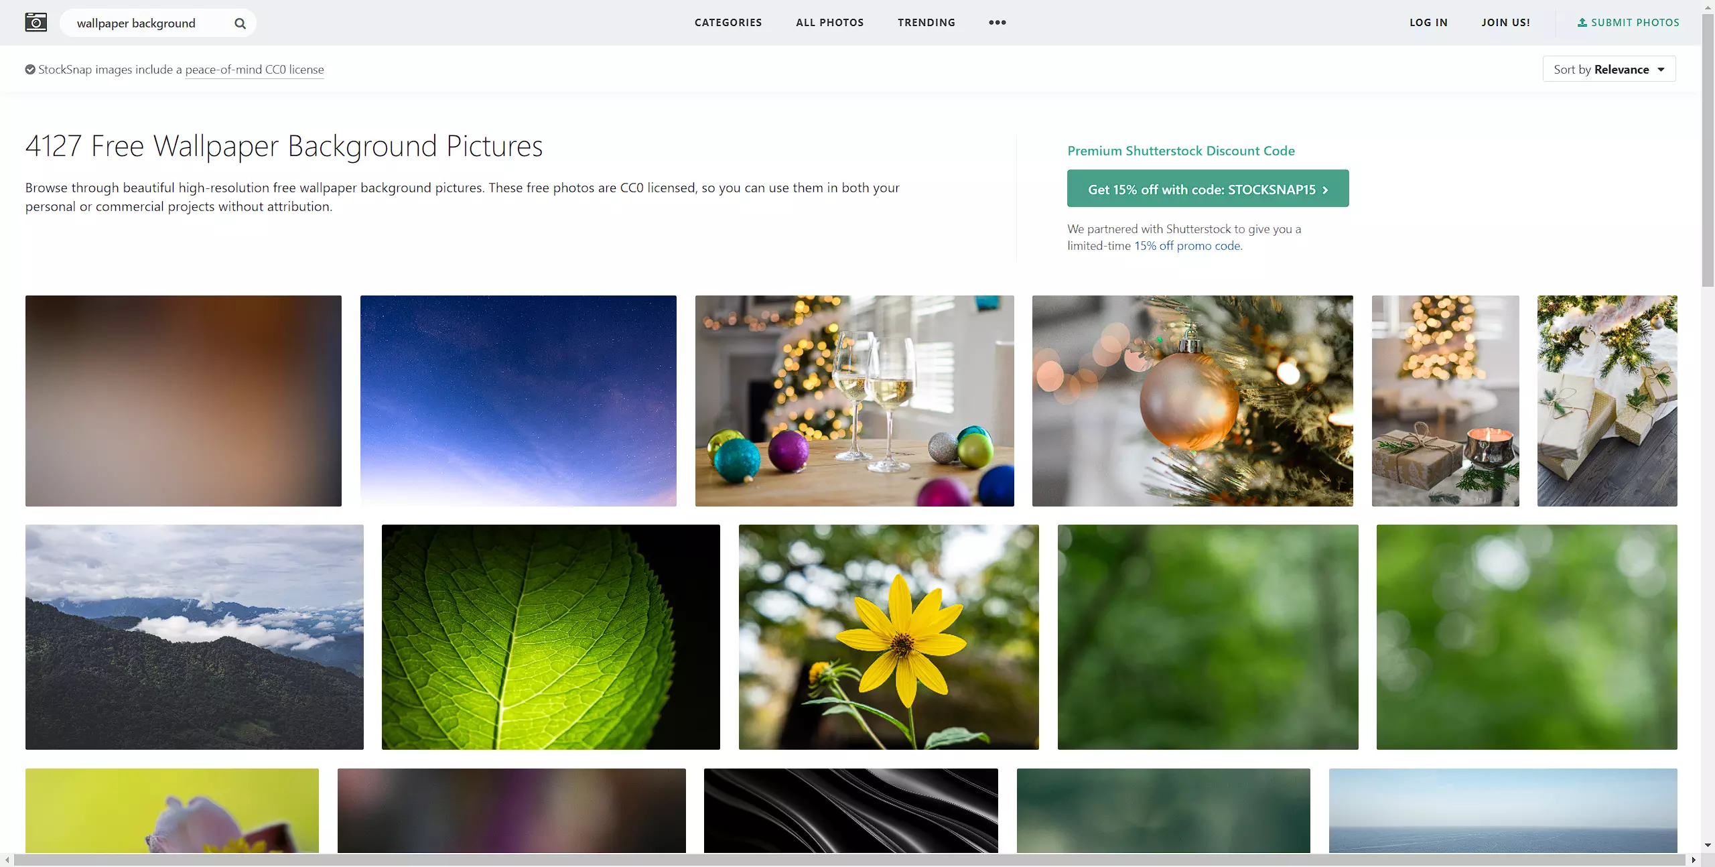Click the right arrow of horizontal scrollbar

coord(1693,860)
